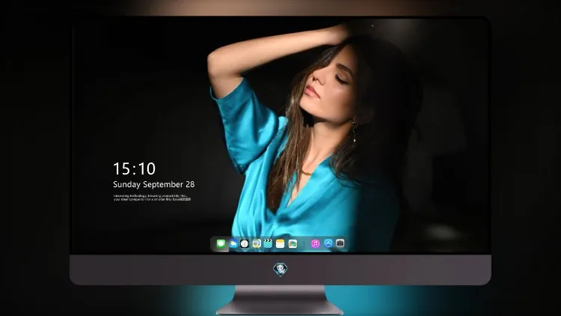Open the blue App Store icon
The image size is (561, 316).
click(x=328, y=243)
